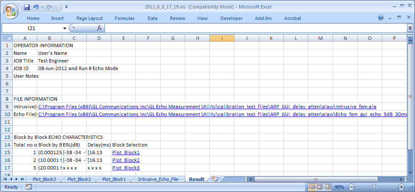The height and width of the screenshot is (192, 415).
Task: Expand the formula bar with the chevron
Action: [x=410, y=28]
